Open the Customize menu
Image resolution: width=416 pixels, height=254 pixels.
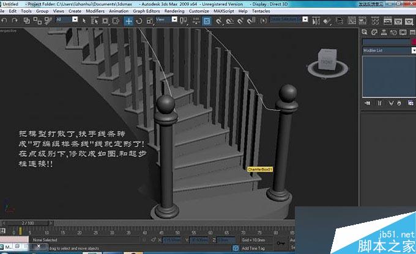[199, 11]
